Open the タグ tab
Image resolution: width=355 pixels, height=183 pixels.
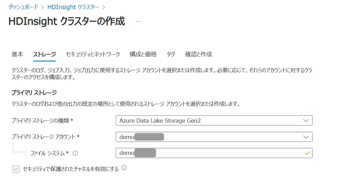171,54
